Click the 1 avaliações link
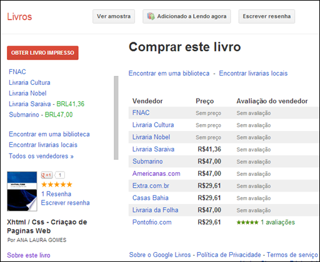The image size is (320, 262). [277, 222]
